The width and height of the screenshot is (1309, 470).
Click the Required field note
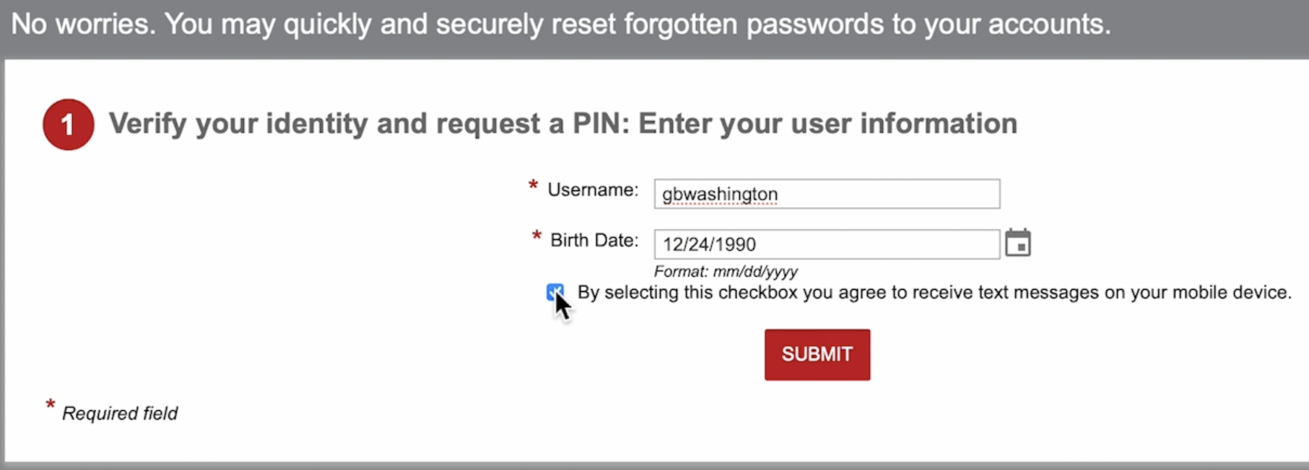(120, 413)
